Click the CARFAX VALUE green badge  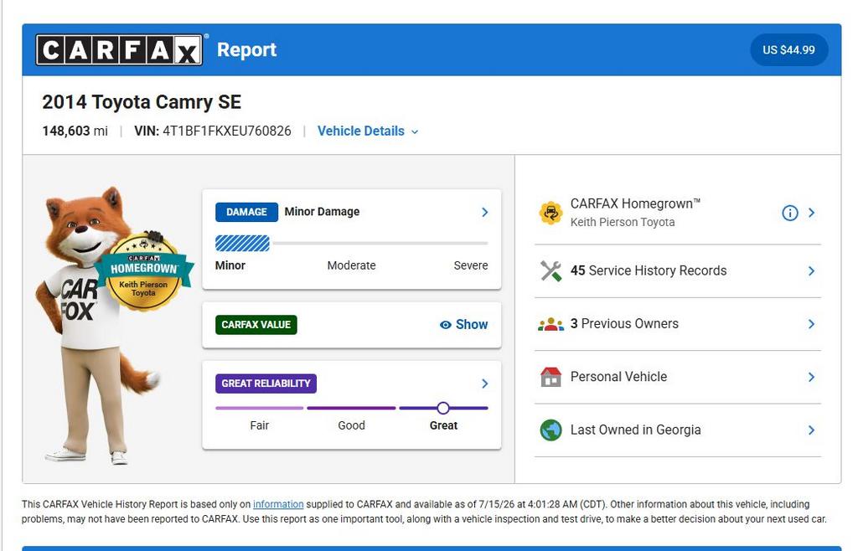[x=256, y=325]
